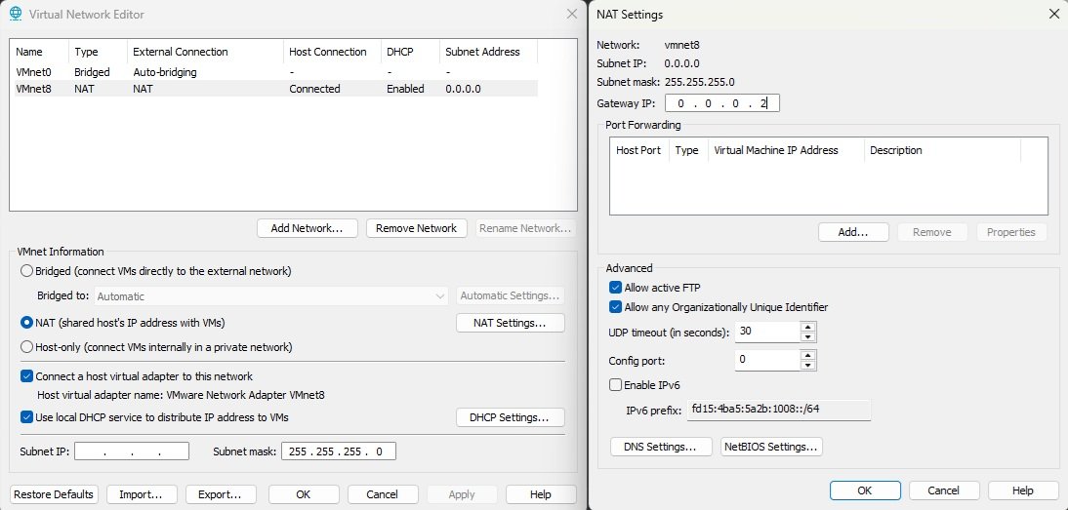The height and width of the screenshot is (510, 1068).
Task: Open NetBIOS Settings dialog
Action: [x=771, y=447]
